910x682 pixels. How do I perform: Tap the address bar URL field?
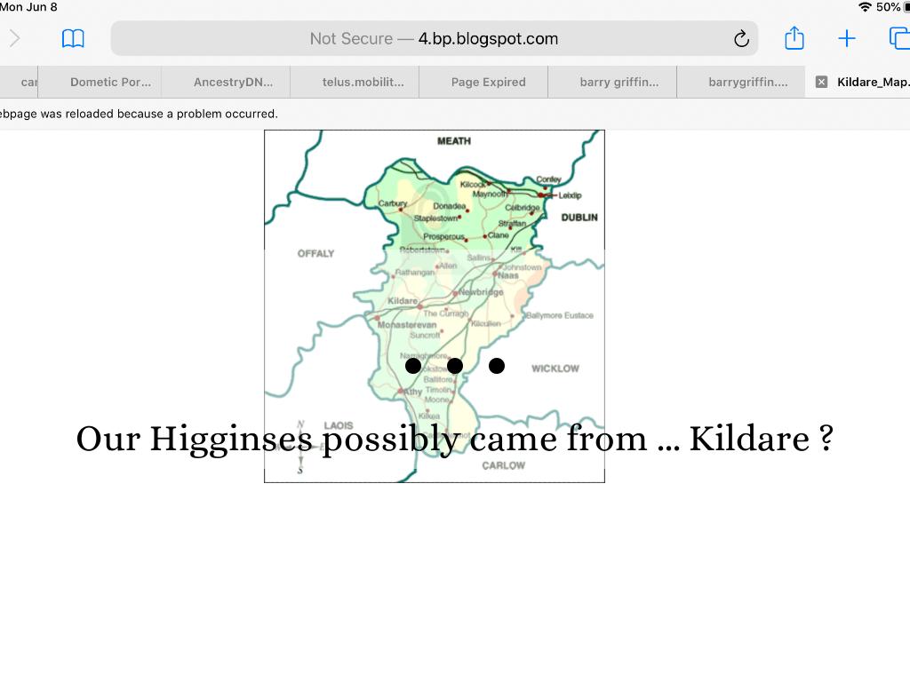(434, 38)
